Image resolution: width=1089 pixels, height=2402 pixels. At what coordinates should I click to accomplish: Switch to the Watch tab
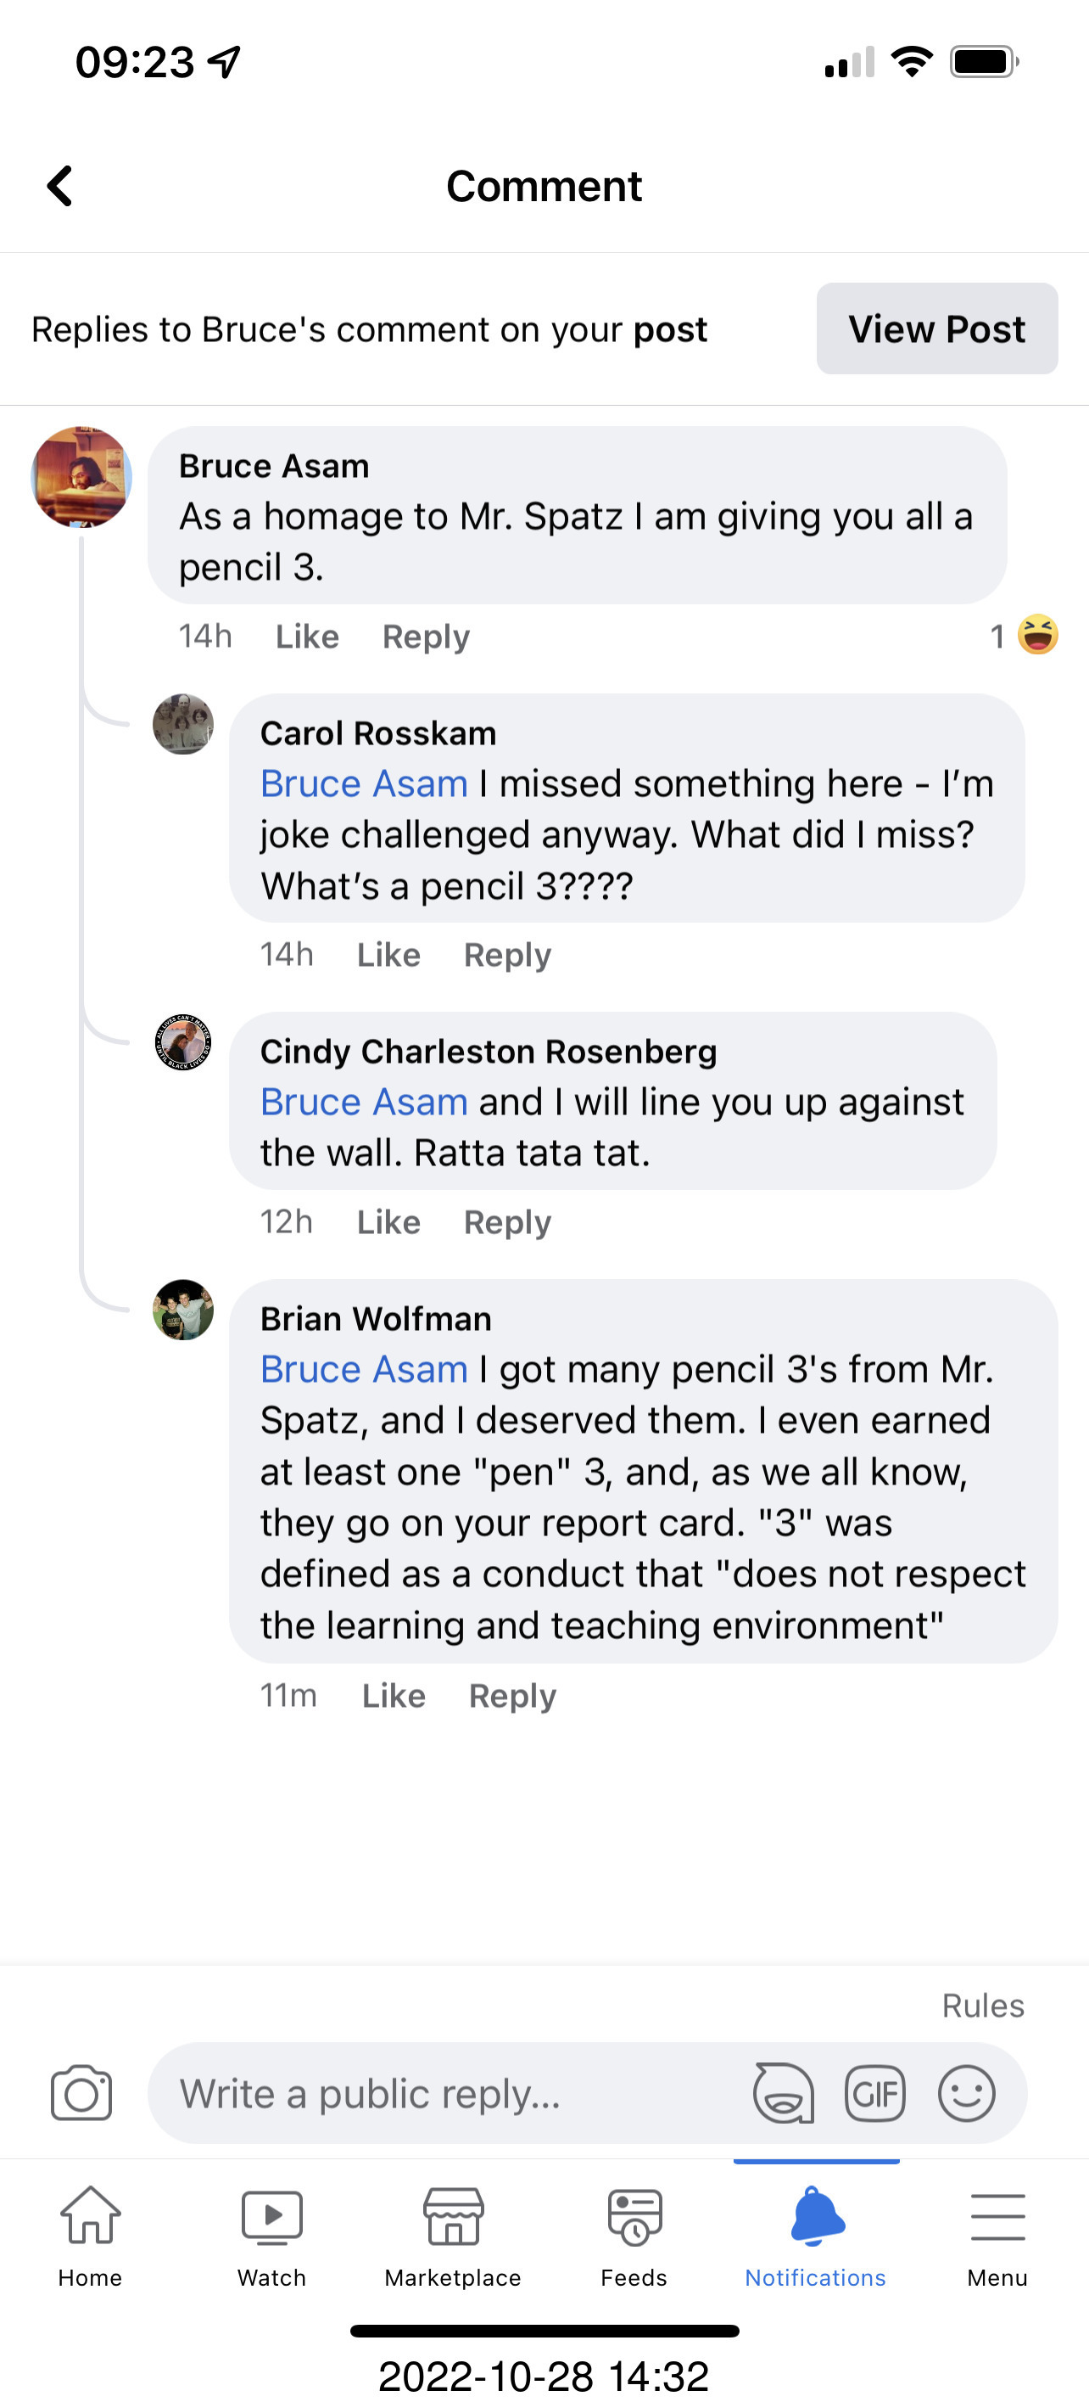pos(271,2236)
